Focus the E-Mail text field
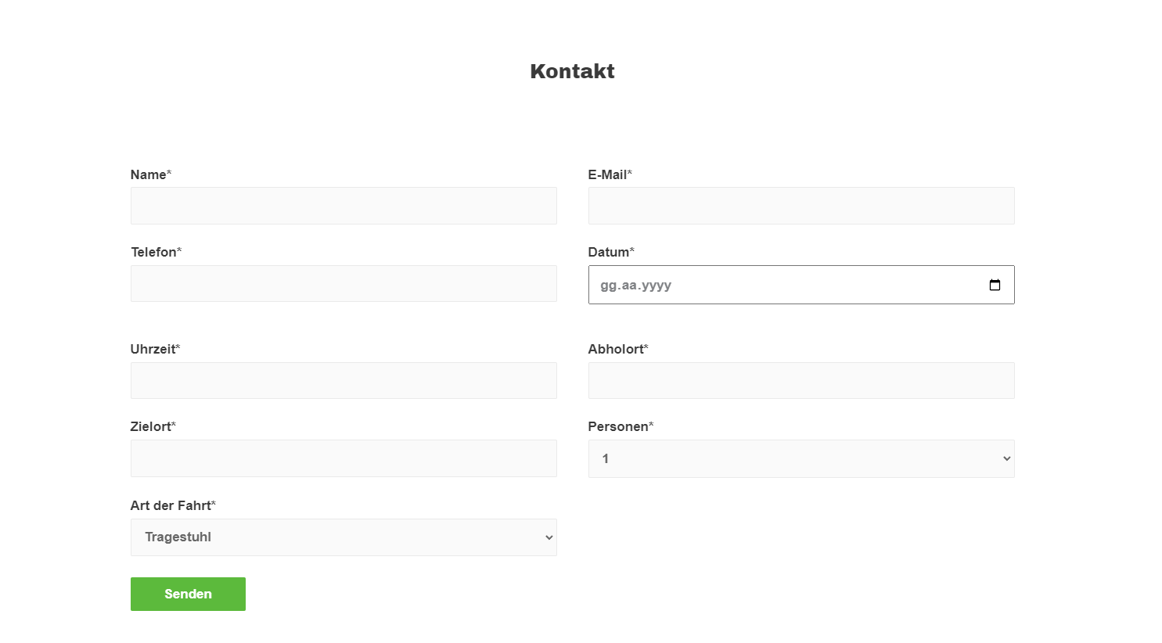 point(801,206)
